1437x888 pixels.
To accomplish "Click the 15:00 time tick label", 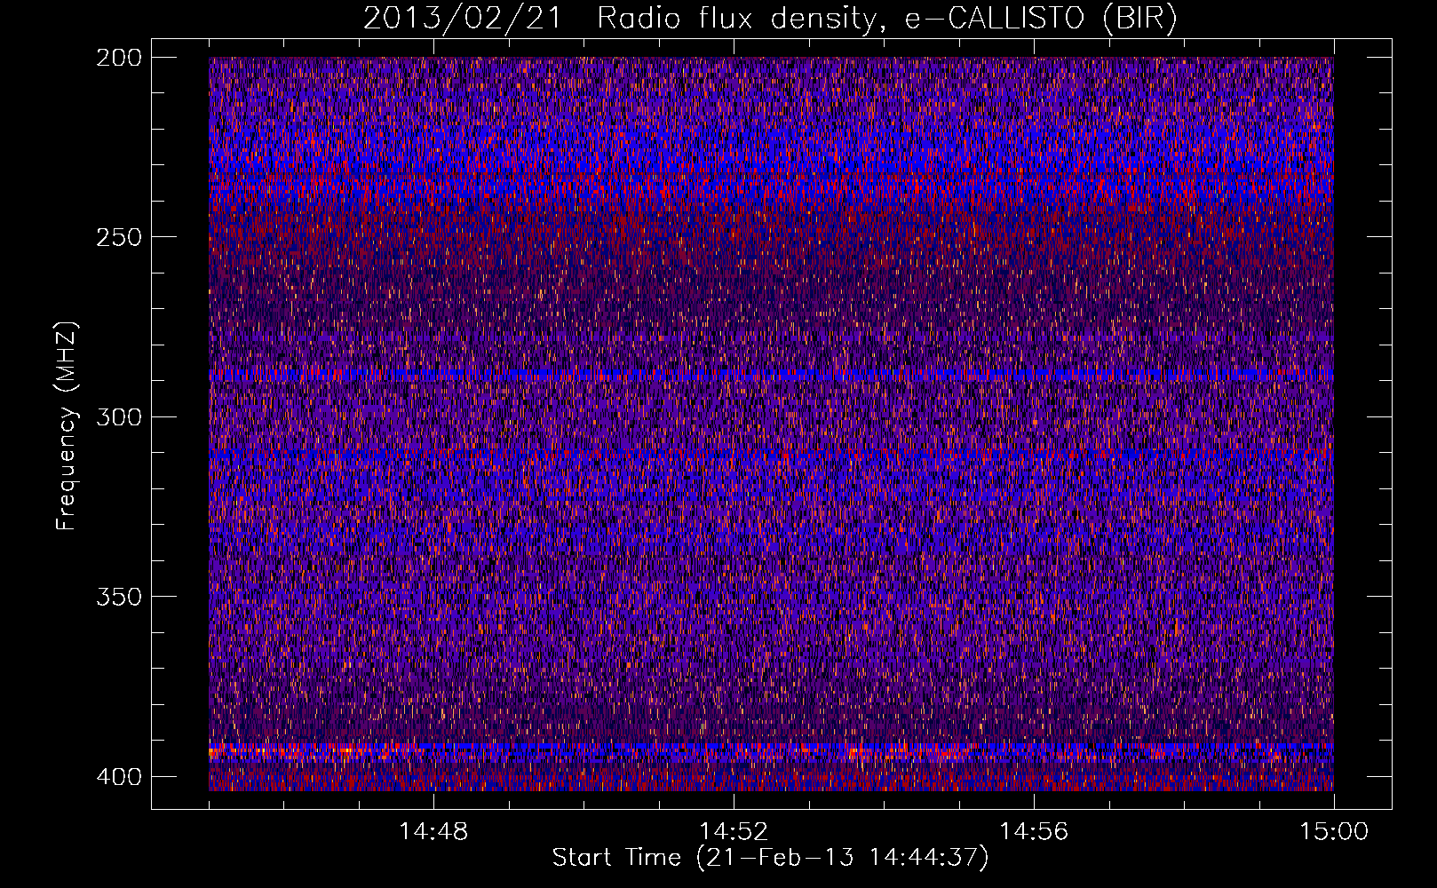I will coord(1334,831).
